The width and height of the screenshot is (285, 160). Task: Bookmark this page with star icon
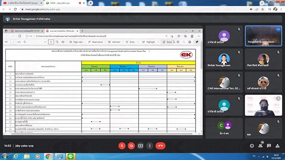[263, 9]
